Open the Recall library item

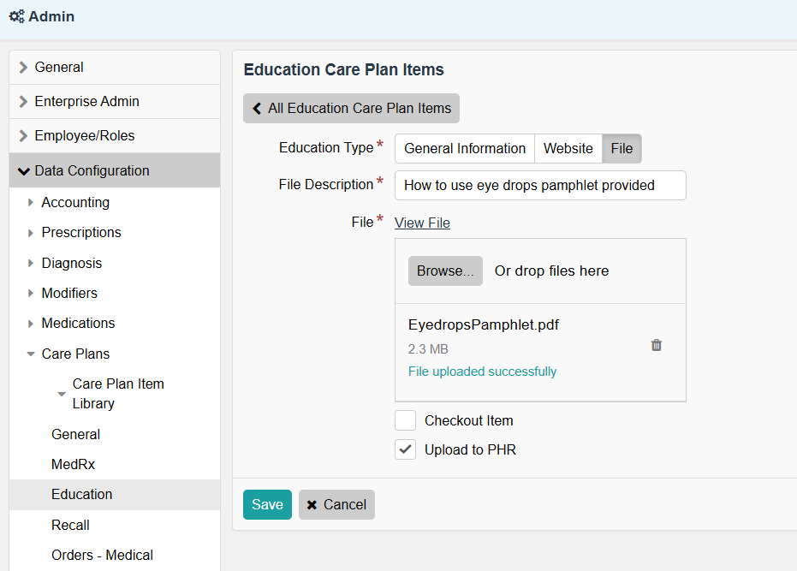tap(70, 525)
